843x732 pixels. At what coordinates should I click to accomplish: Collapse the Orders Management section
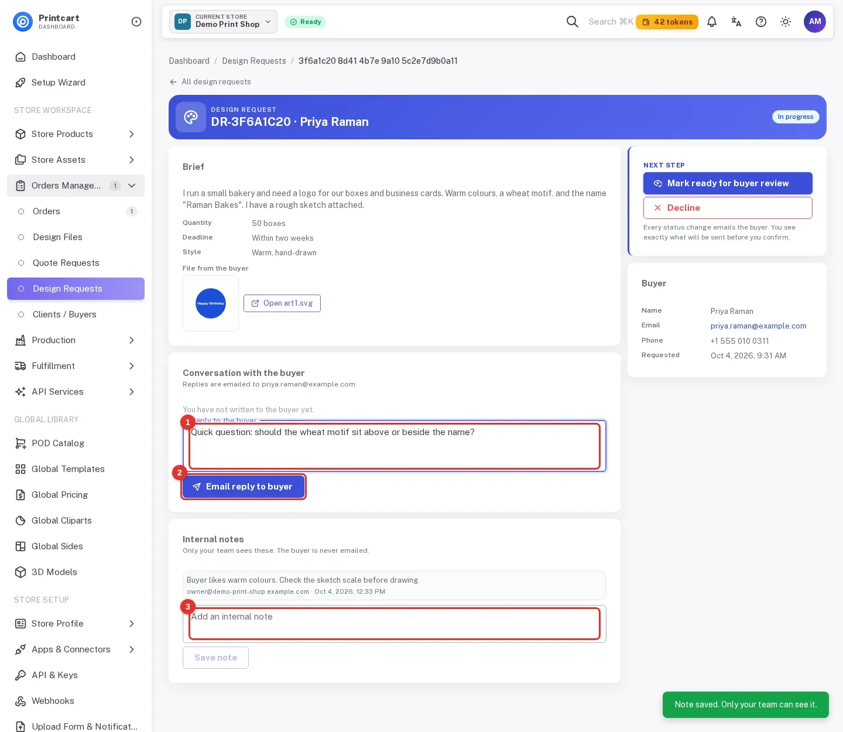coord(76,186)
